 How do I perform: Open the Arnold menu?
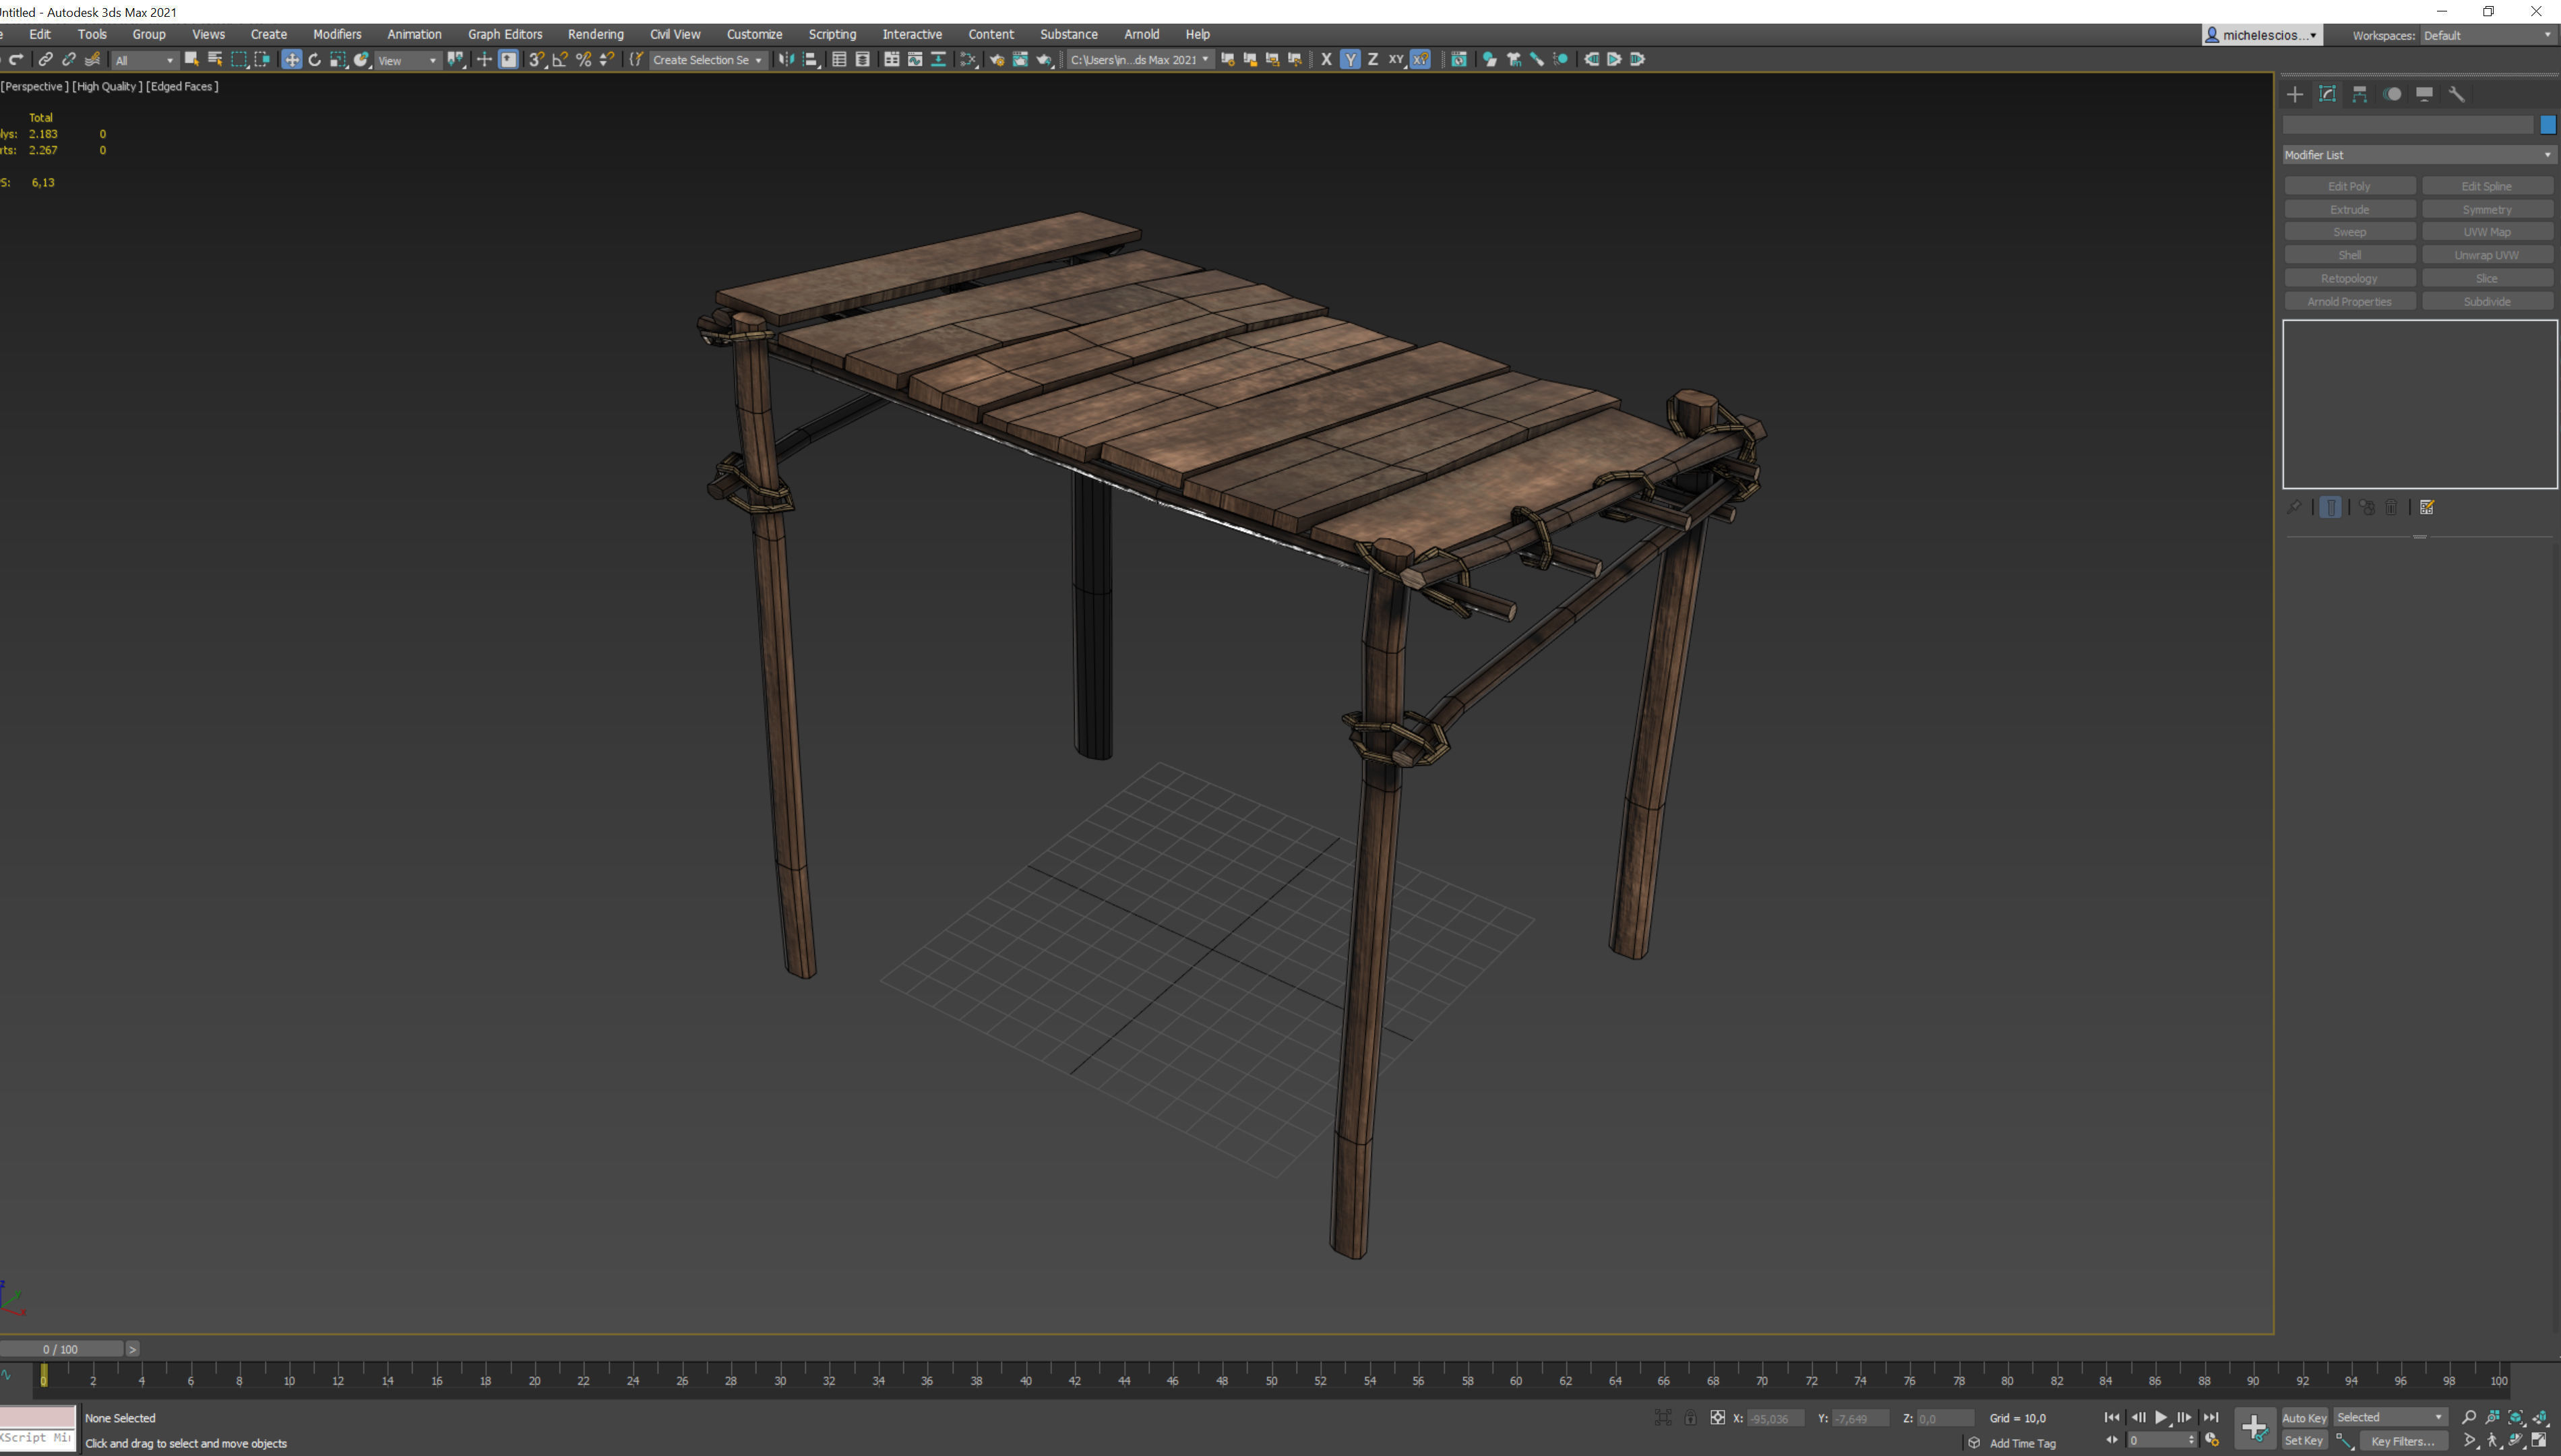(1142, 35)
